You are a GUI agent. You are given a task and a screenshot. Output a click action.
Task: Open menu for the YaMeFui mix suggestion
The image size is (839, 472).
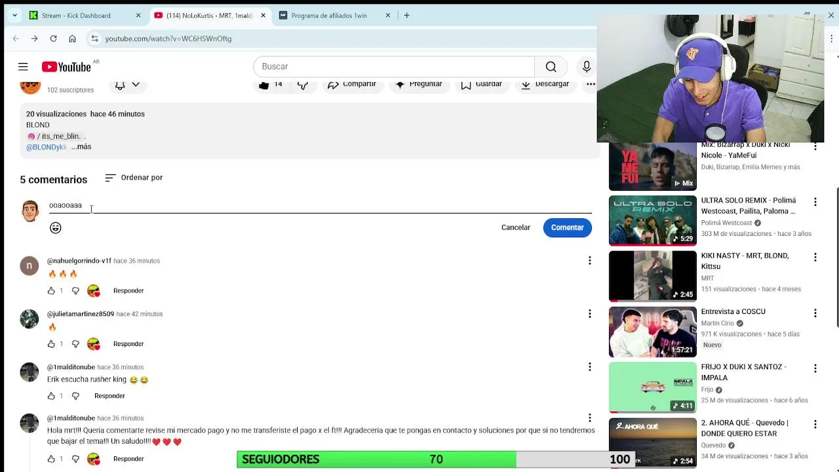815,147
